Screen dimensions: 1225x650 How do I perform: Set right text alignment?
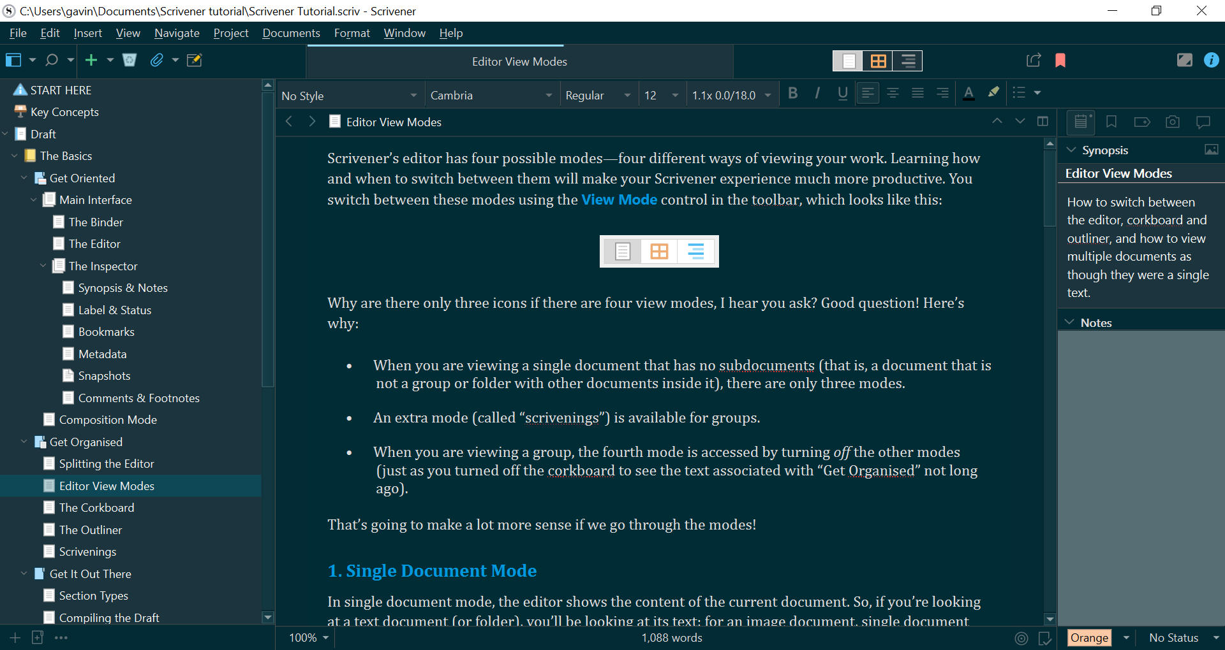click(942, 93)
